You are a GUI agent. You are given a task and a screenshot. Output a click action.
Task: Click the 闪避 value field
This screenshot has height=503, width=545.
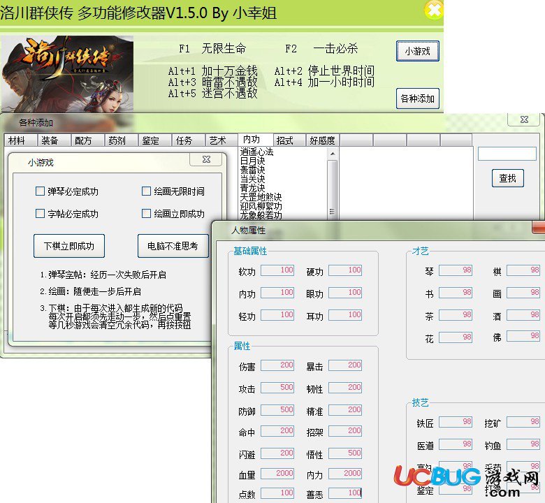click(x=277, y=453)
